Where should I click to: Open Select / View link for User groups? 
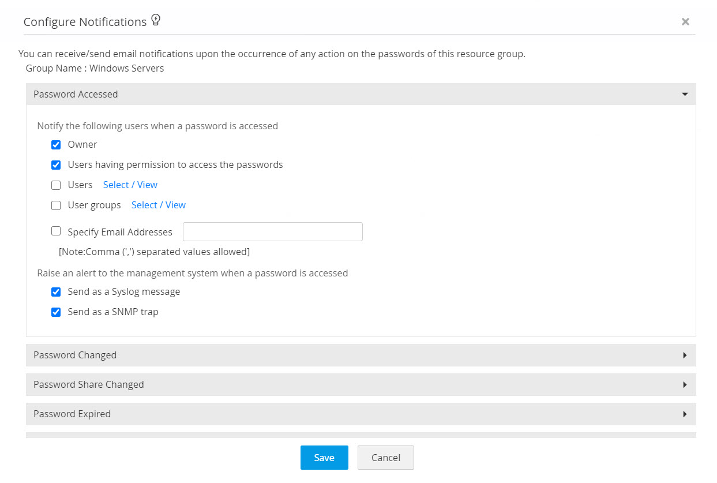coord(158,205)
